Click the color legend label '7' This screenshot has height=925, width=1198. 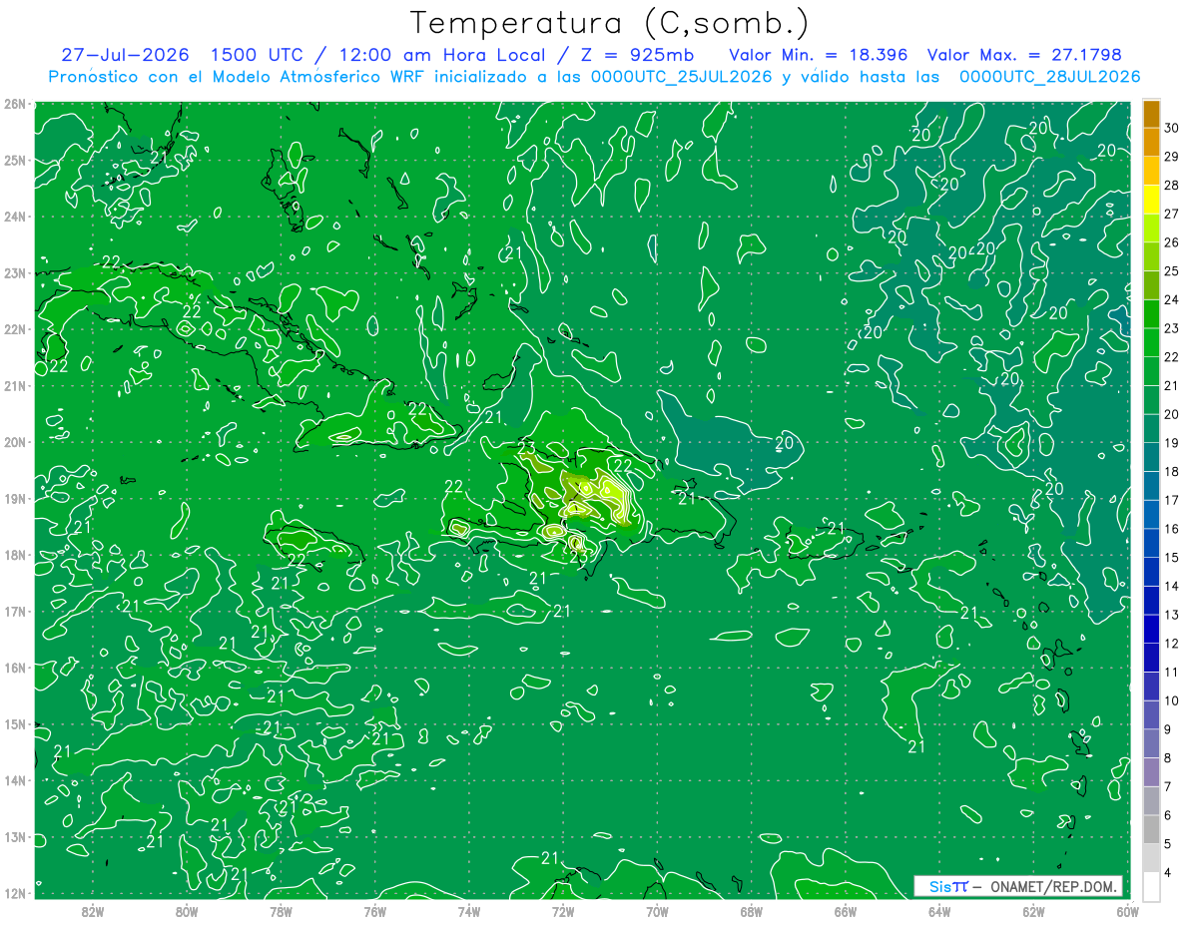(1169, 787)
